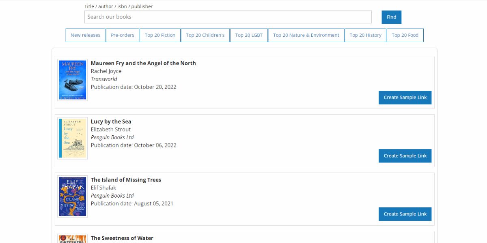Click The Sweetness of Water title
This screenshot has width=487, height=243.
point(122,238)
